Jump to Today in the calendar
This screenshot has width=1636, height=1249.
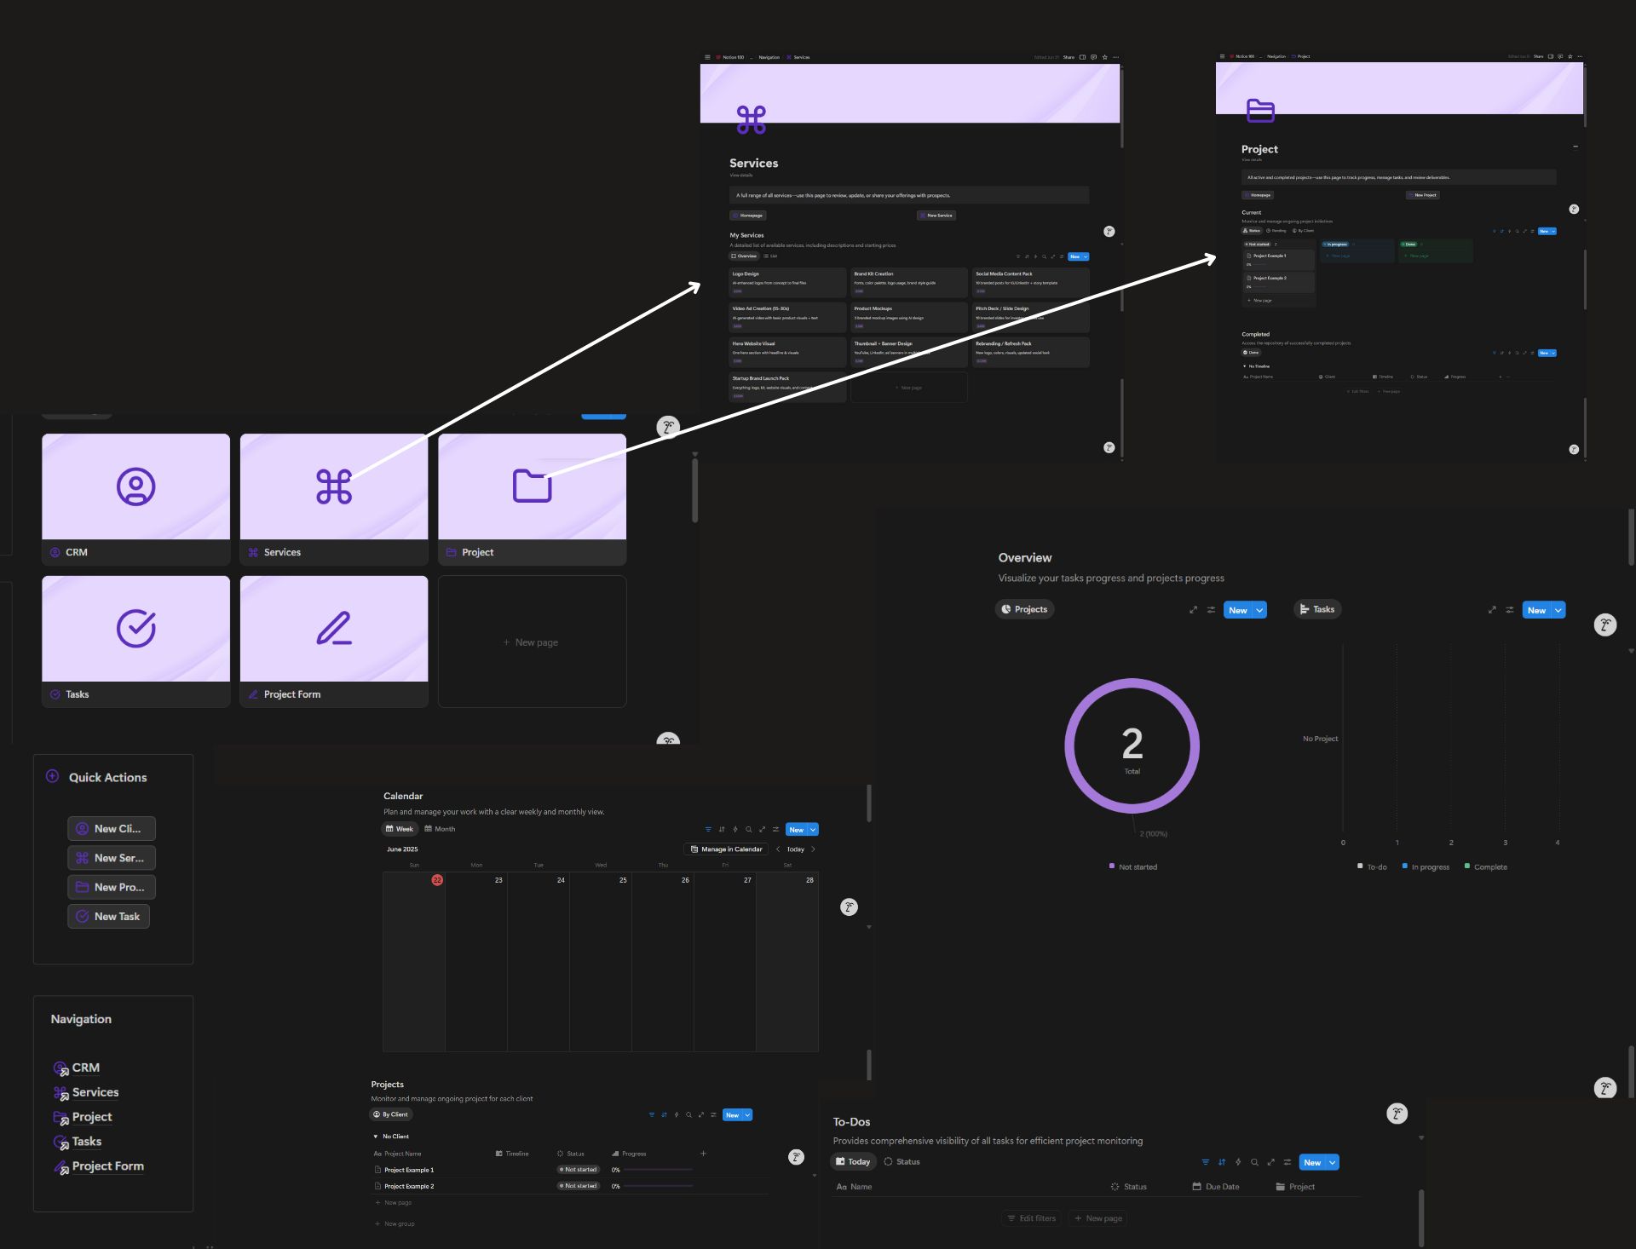tap(795, 849)
